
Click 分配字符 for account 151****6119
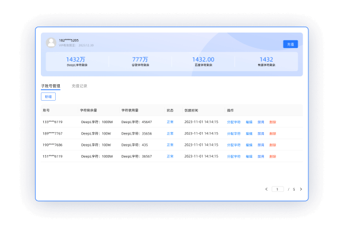point(234,156)
